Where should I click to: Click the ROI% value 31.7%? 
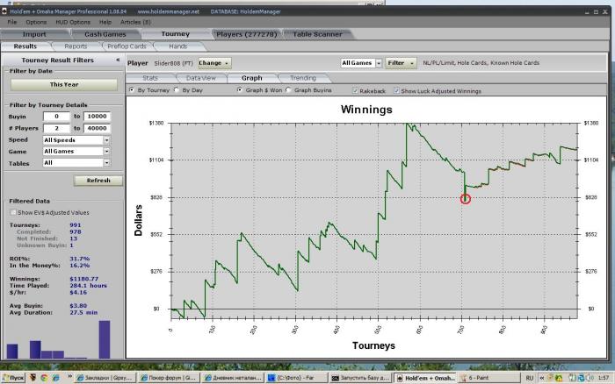80,259
